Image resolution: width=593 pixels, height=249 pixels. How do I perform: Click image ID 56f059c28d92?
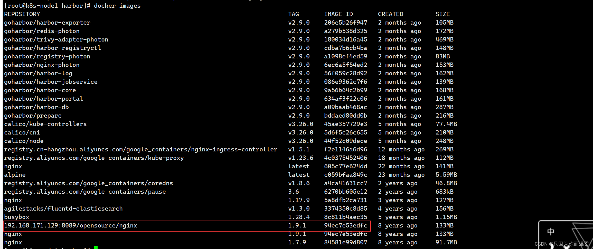[346, 73]
